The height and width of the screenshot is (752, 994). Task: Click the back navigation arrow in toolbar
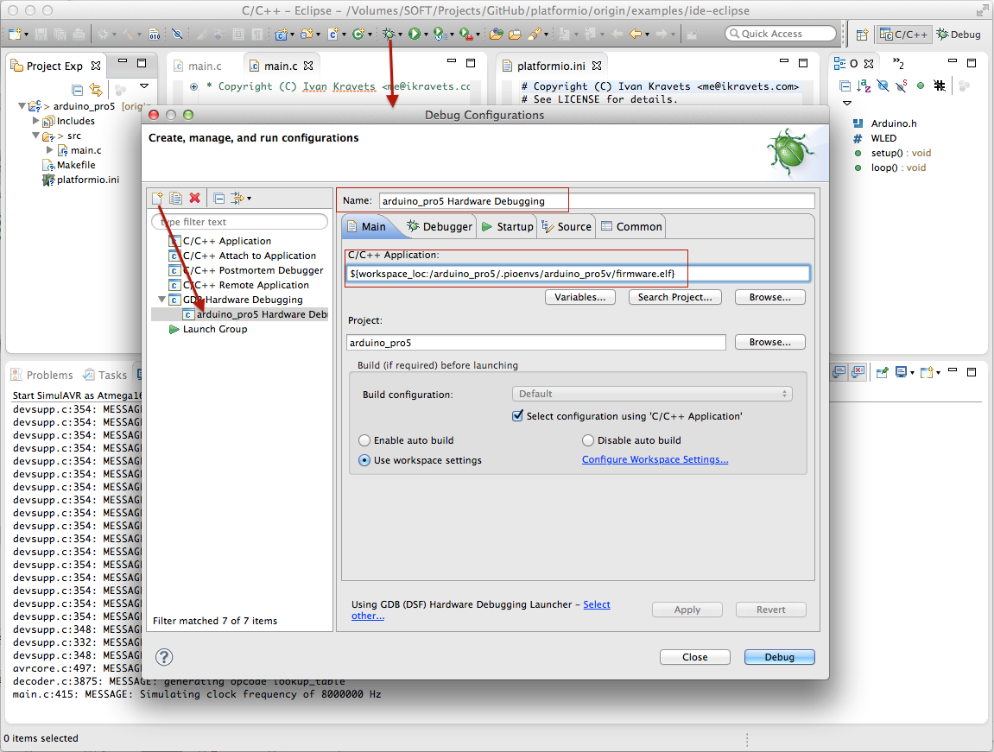coord(635,34)
